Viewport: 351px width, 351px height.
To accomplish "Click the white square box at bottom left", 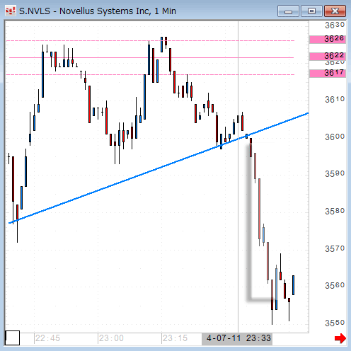I will (12, 338).
